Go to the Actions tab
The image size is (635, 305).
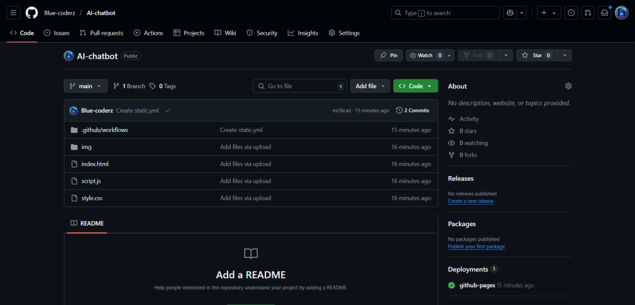click(x=148, y=33)
